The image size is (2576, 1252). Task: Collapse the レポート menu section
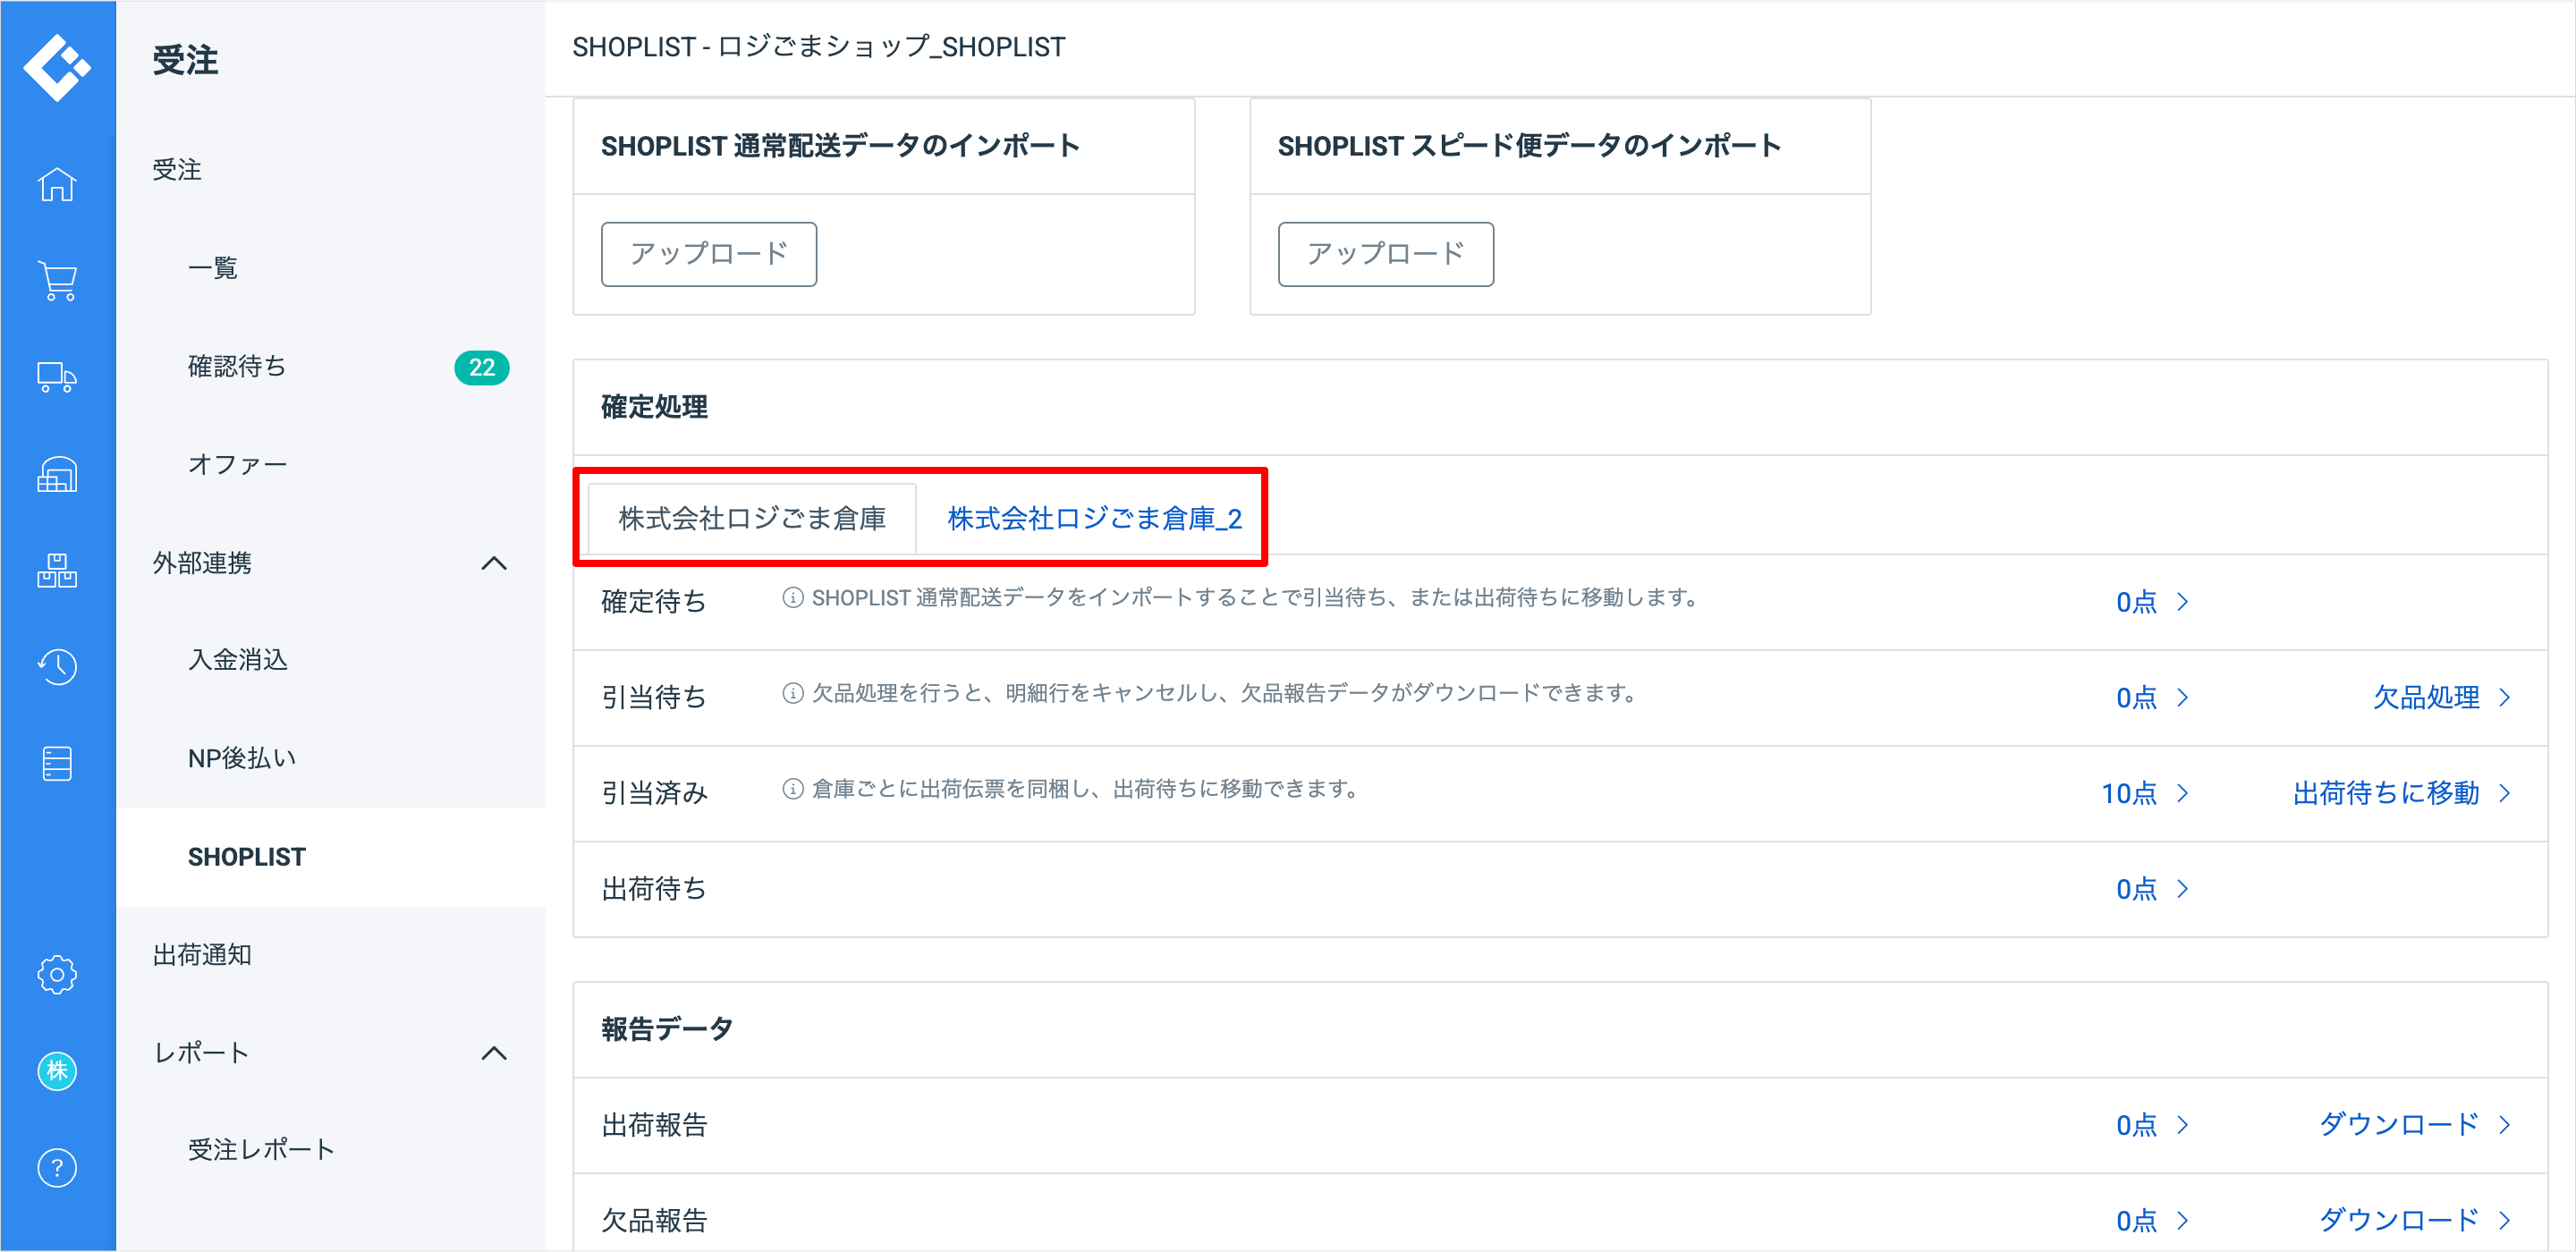494,1053
